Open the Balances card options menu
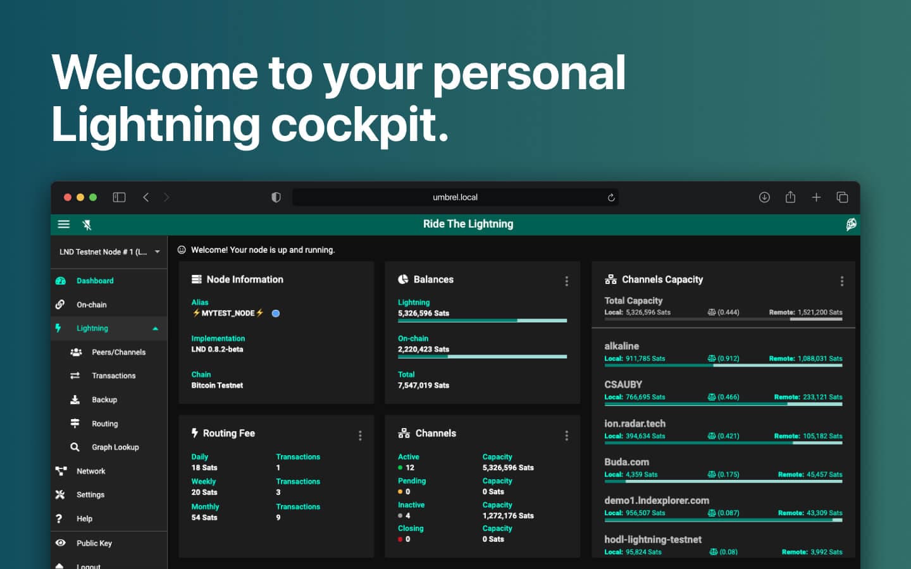The width and height of the screenshot is (911, 569). [566, 281]
